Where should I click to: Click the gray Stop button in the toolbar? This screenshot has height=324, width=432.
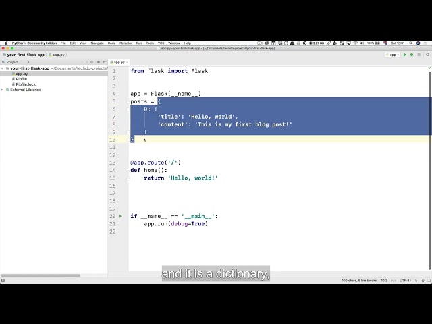[418, 55]
